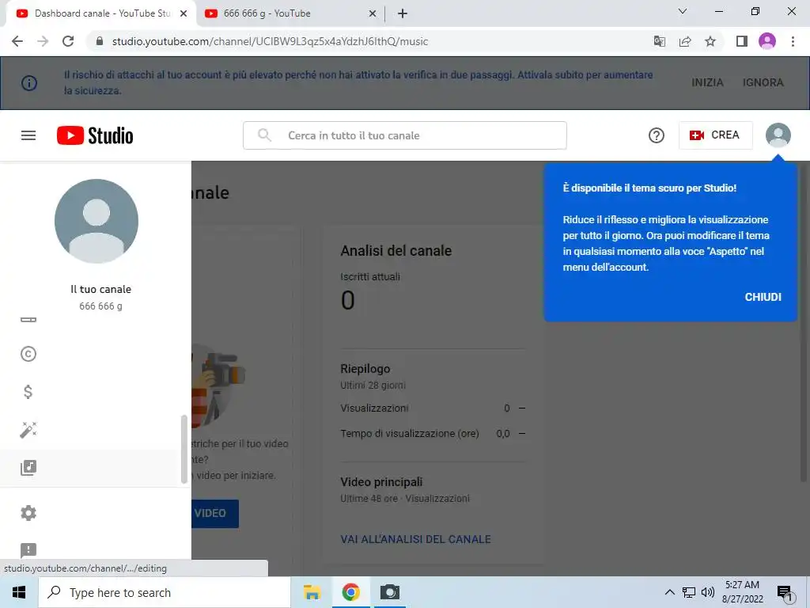Show hidden system tray icons

669,592
